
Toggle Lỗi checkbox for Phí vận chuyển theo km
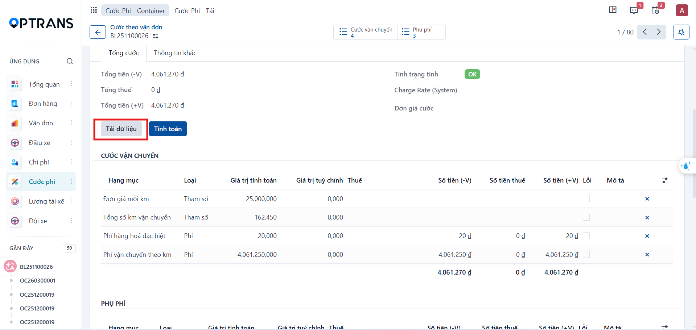tap(586, 255)
